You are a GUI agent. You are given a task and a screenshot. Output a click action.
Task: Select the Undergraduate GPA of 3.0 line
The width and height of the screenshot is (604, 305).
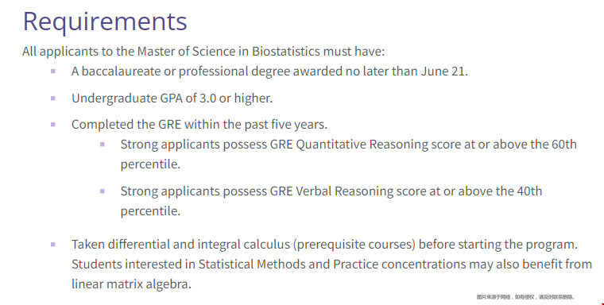pos(172,98)
